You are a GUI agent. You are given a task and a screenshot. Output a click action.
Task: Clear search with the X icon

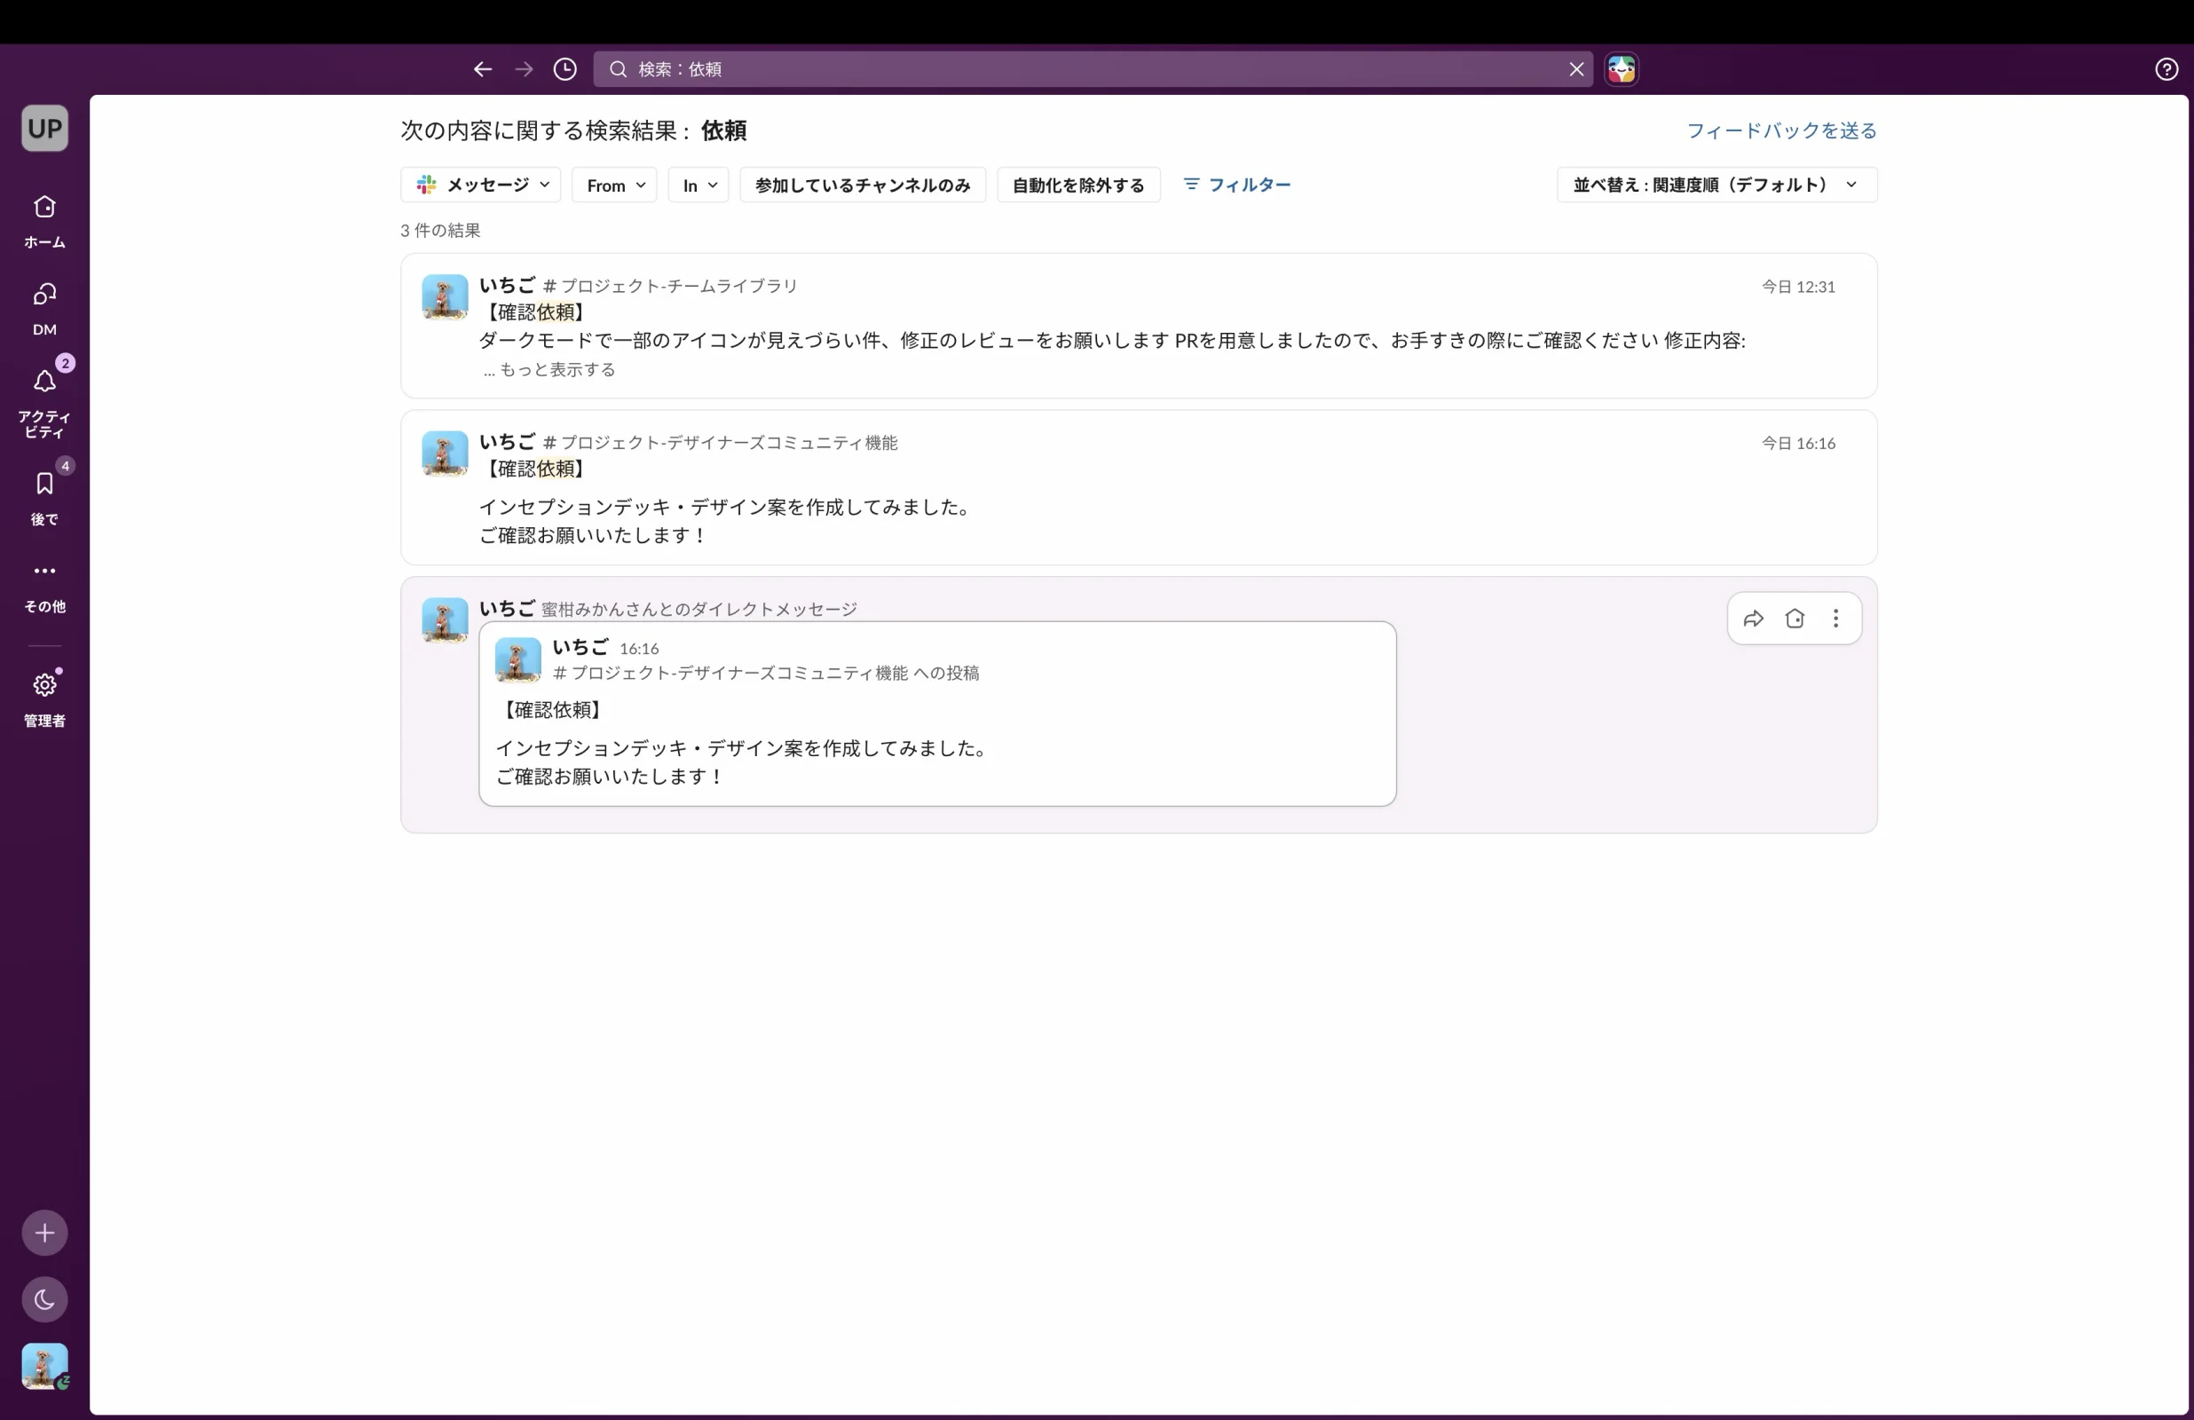[x=1576, y=69]
